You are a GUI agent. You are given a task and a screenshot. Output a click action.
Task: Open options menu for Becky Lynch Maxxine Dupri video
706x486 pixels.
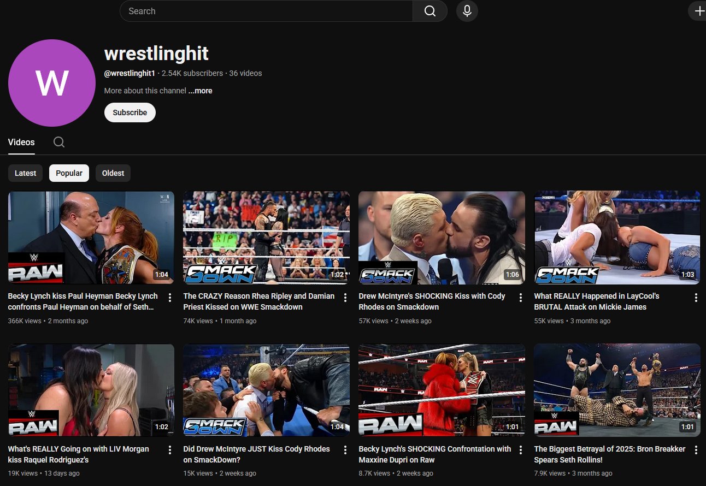(x=521, y=451)
